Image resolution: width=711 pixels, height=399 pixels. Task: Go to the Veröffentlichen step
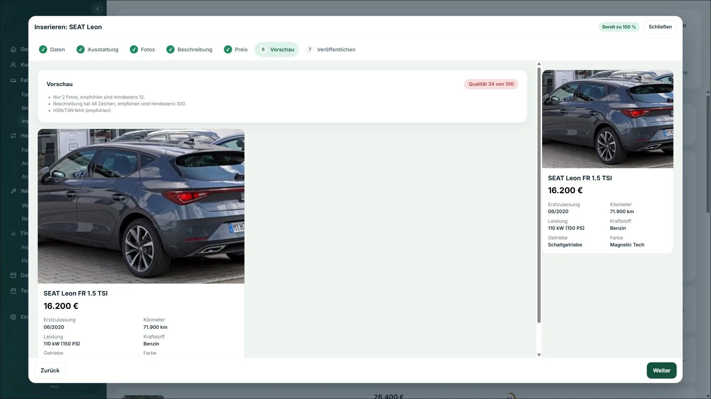[330, 50]
